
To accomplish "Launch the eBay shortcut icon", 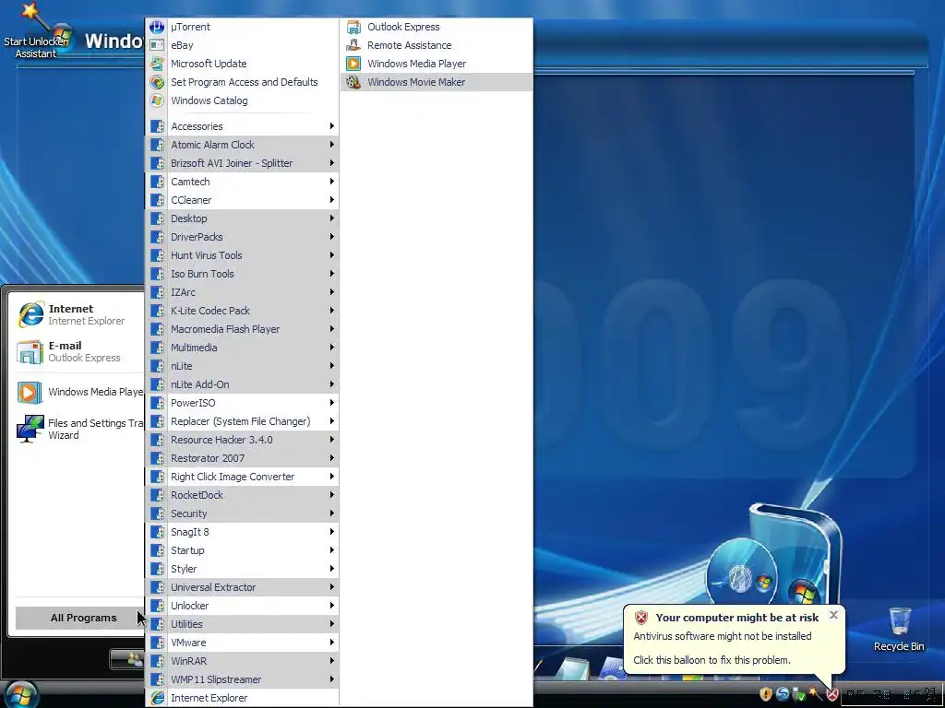I will click(x=157, y=45).
